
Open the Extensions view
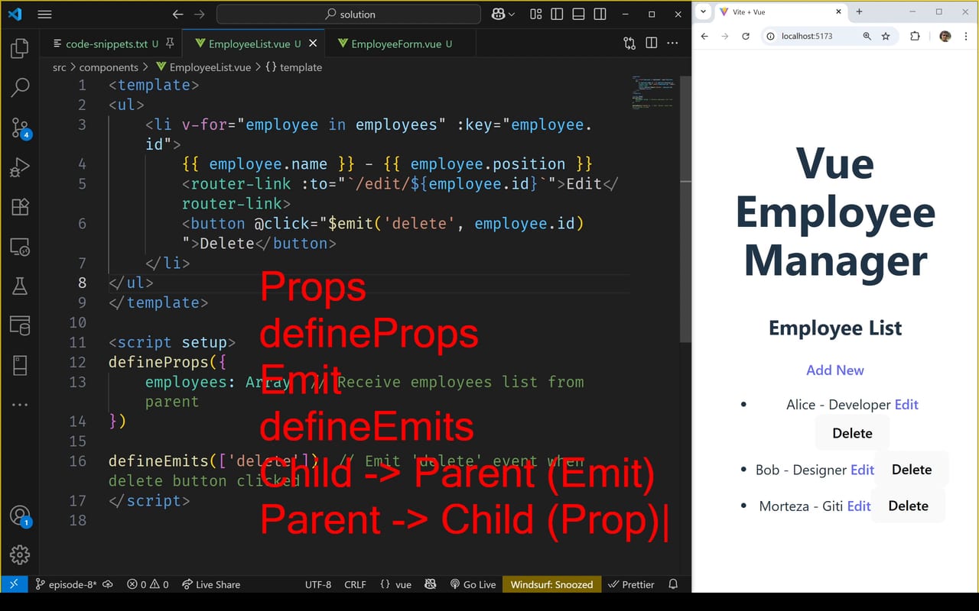pos(20,207)
